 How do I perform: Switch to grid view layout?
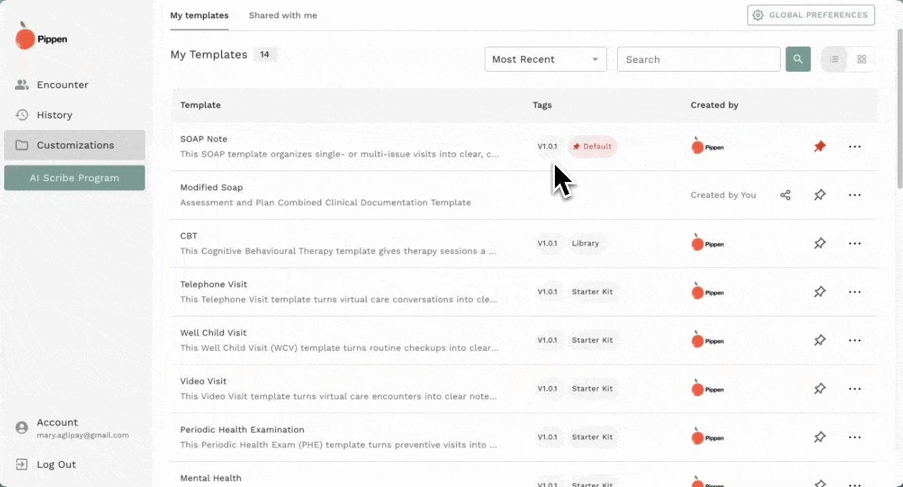tap(861, 60)
